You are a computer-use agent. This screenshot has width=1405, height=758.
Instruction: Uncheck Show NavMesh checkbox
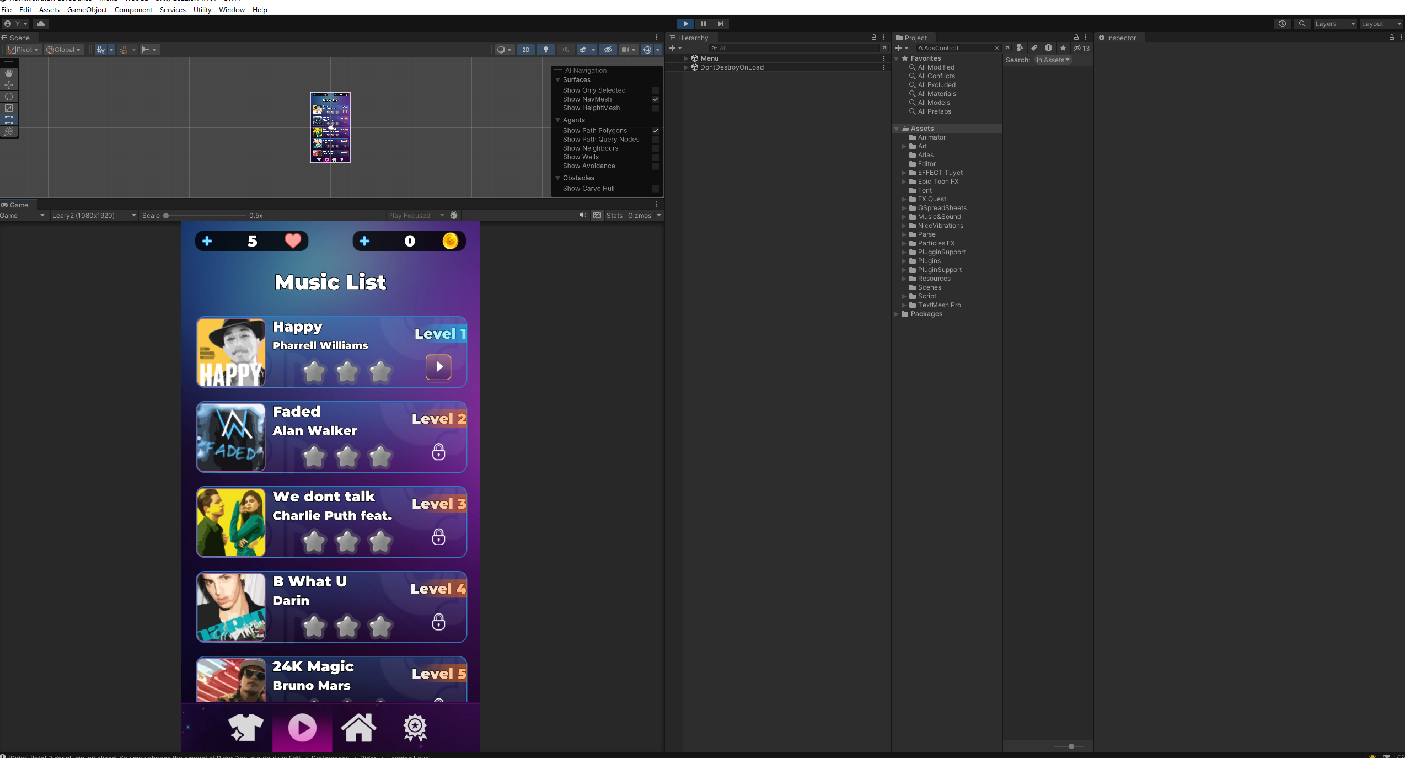(x=656, y=99)
